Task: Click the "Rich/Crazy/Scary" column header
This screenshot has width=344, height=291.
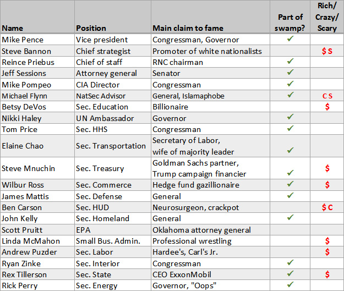Action: pos(327,17)
